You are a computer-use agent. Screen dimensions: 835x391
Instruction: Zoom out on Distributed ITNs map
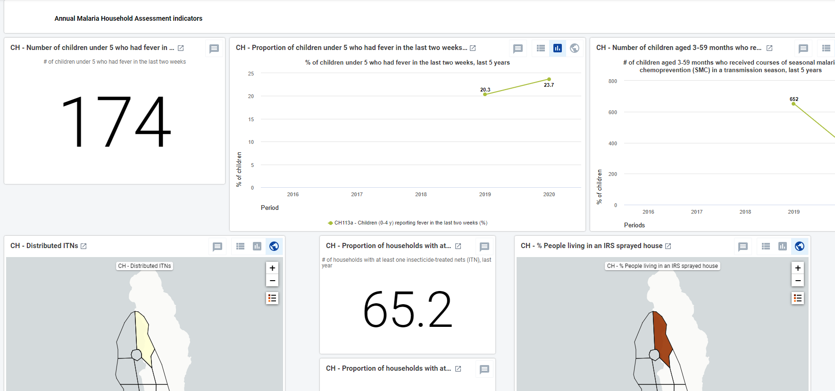tap(272, 280)
